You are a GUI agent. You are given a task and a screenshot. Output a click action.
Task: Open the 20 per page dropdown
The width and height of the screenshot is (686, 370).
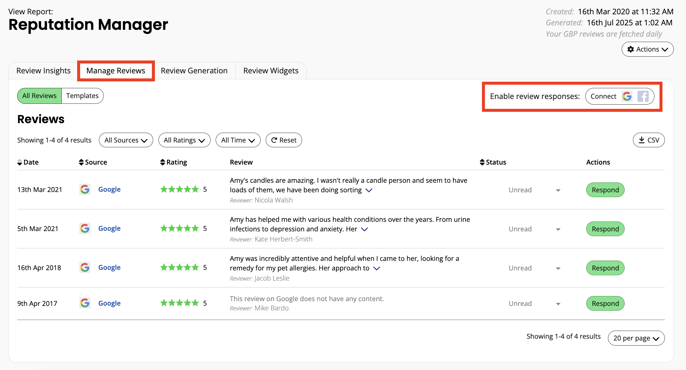[x=636, y=338]
